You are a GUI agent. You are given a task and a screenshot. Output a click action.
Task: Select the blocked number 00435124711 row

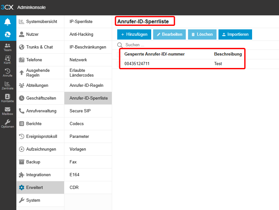coord(137,64)
